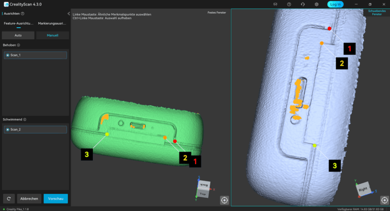Click the red marker point on green scan
This screenshot has width=390, height=211.
pos(175,141)
